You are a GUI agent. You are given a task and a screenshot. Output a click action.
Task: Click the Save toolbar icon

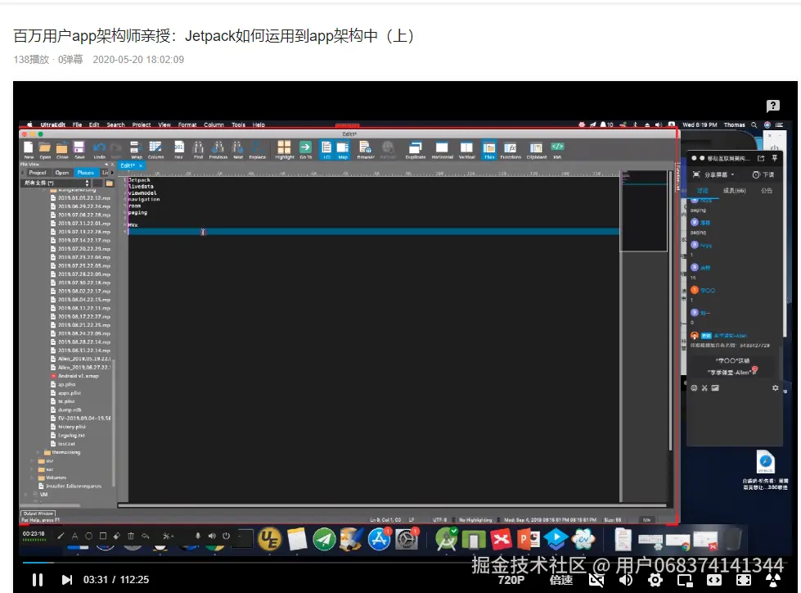pyautogui.click(x=79, y=149)
